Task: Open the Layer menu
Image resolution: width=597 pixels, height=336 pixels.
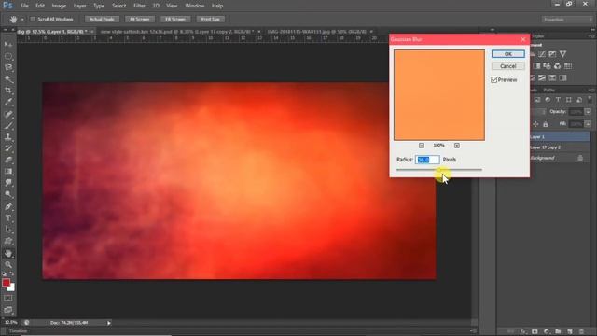Action: click(79, 6)
